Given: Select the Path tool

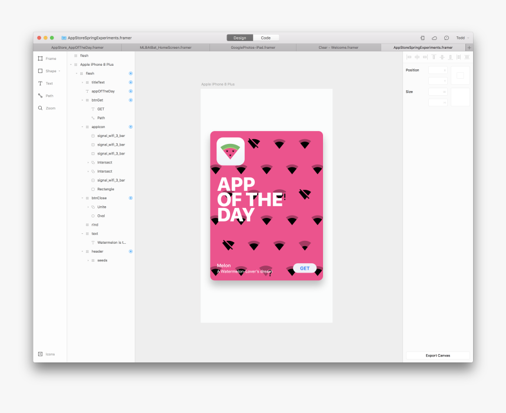Looking at the screenshot, I should [x=45, y=96].
